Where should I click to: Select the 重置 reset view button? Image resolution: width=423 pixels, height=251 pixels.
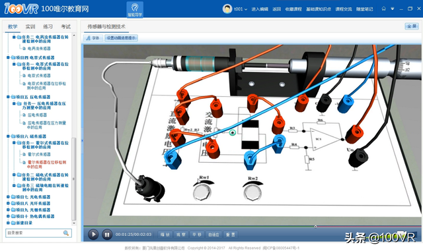click(x=231, y=235)
